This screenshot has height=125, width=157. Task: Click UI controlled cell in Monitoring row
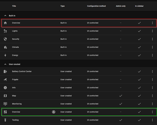tap(93, 104)
